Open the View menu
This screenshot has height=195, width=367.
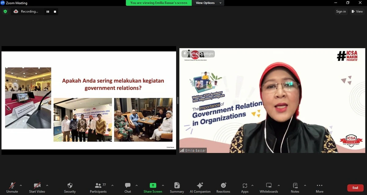coord(357,11)
